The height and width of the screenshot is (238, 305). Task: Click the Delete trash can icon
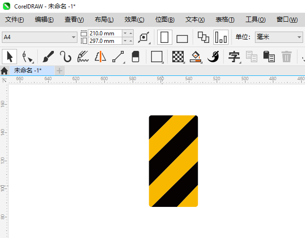[x=287, y=57]
